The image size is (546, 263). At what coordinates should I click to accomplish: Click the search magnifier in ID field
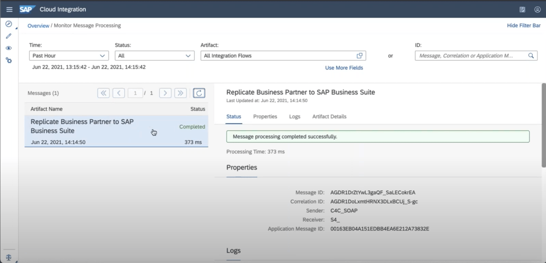tap(531, 56)
